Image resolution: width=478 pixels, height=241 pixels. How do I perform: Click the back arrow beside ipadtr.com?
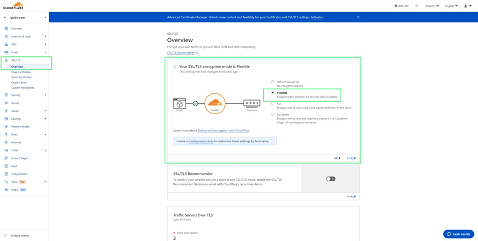(x=5, y=18)
